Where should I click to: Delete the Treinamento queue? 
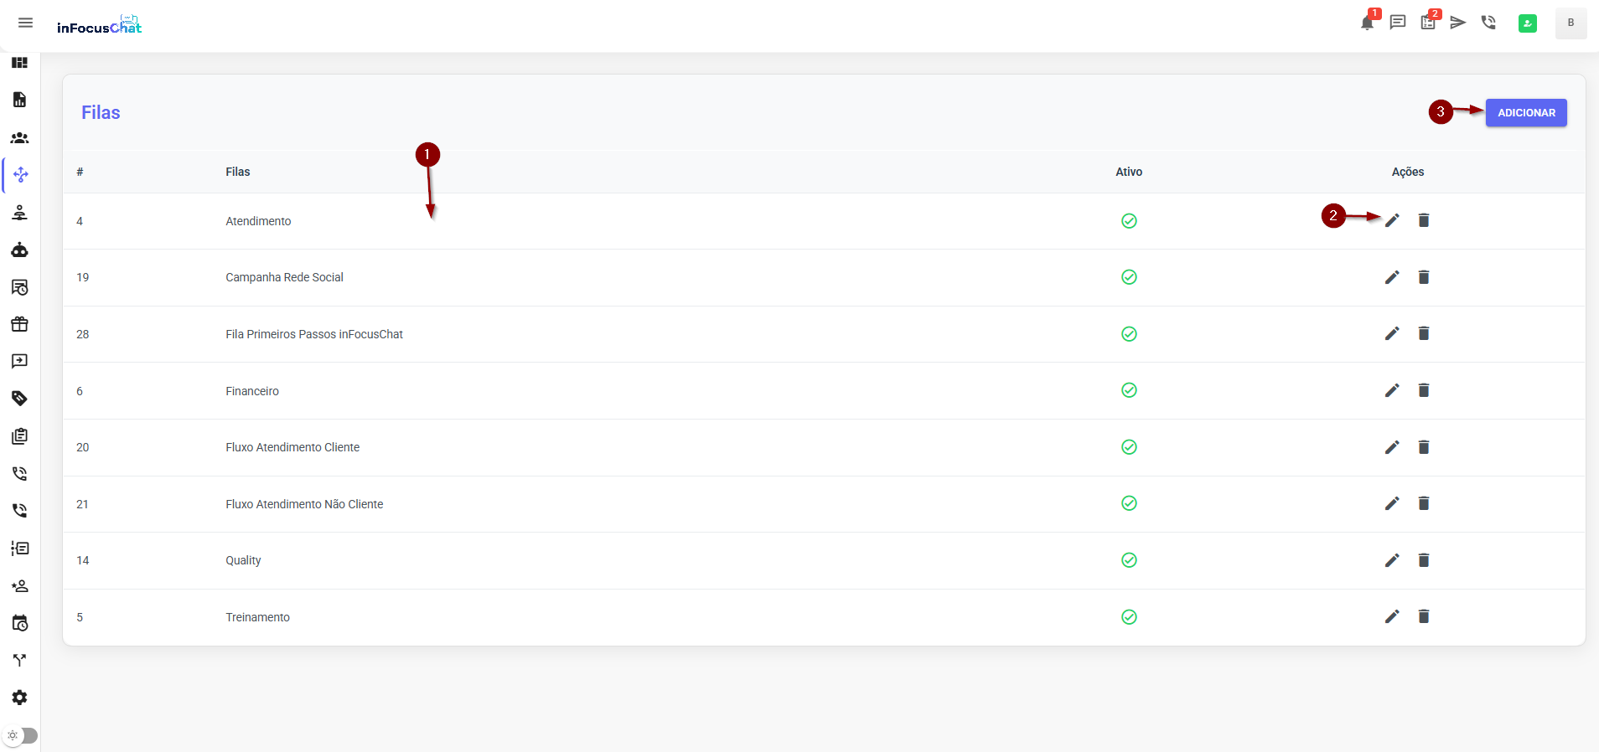pos(1423,617)
